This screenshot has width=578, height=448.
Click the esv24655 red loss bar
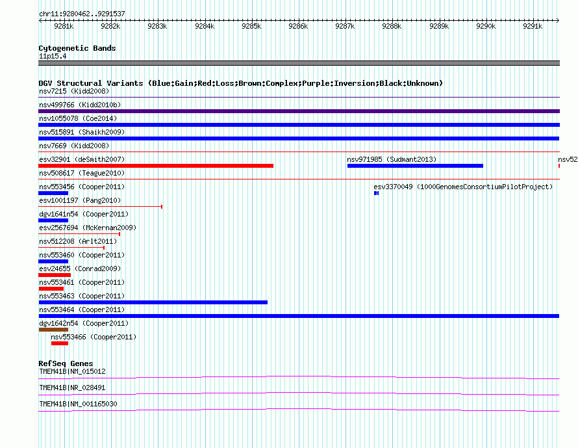(55, 275)
